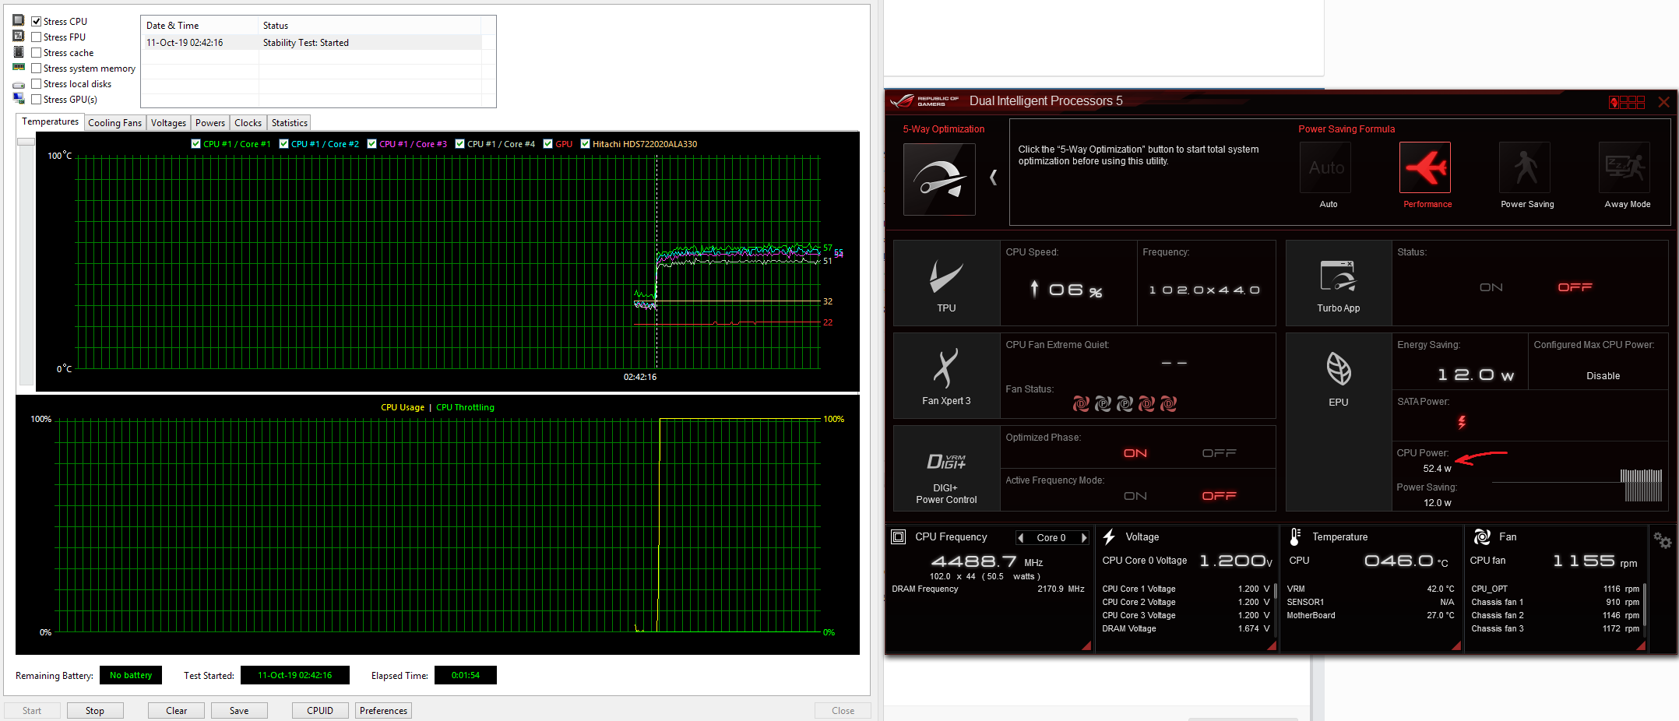Screen dimensions: 1679x721
Task: Click the Stress CPU processor icon
Action: pos(19,20)
